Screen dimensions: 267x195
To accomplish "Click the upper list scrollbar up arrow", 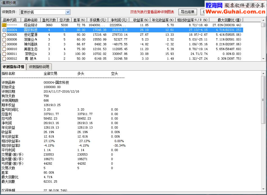I will pyautogui.click(x=263, y=20).
